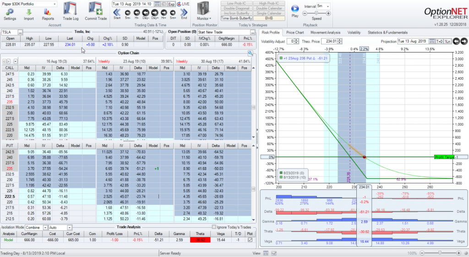
Task: Click the Single Calendar strategy button
Action: tap(269, 13)
